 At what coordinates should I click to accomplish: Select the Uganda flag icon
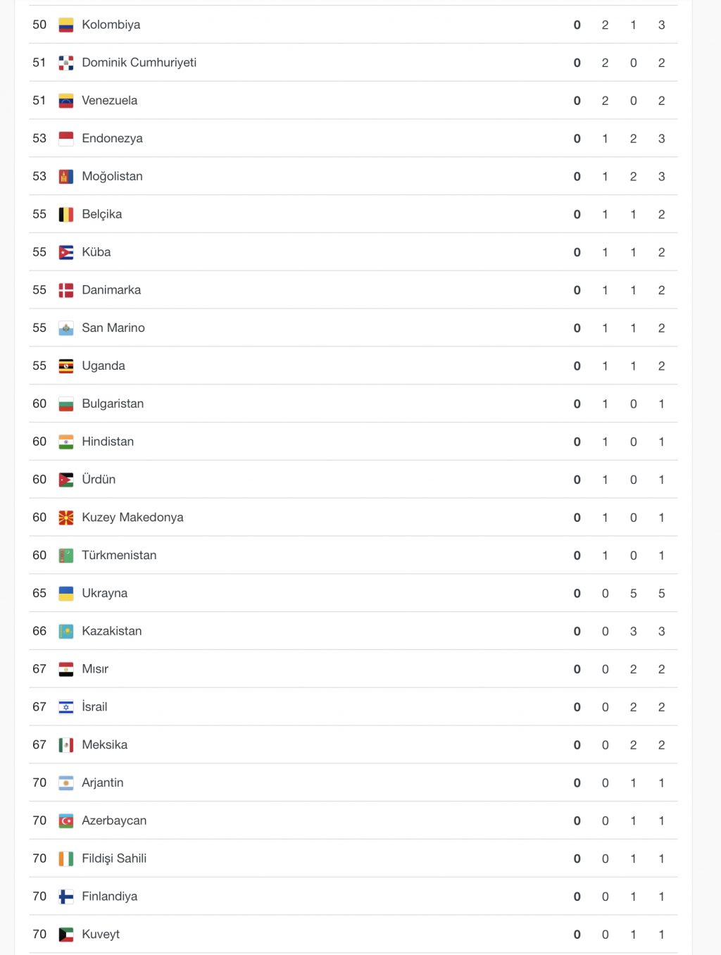pyautogui.click(x=66, y=366)
